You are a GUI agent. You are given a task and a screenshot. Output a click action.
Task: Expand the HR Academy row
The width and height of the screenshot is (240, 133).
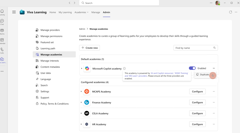click(81, 124)
